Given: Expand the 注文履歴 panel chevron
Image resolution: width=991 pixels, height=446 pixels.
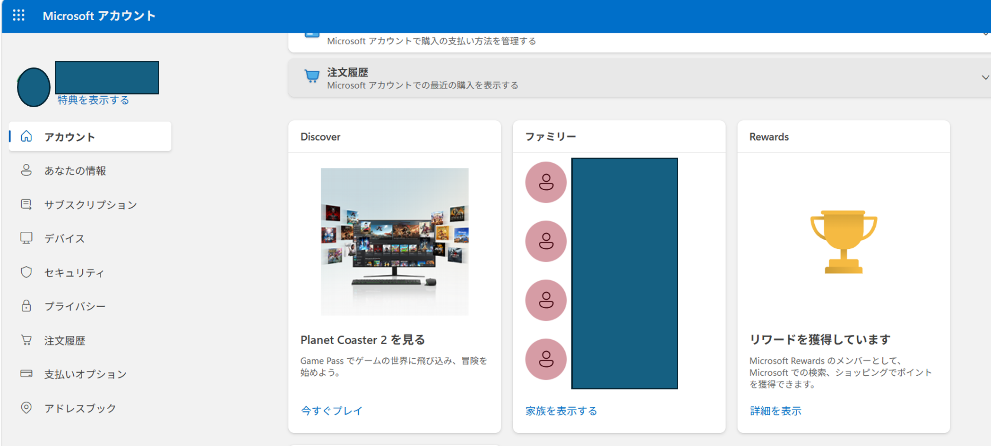Looking at the screenshot, I should coord(985,77).
